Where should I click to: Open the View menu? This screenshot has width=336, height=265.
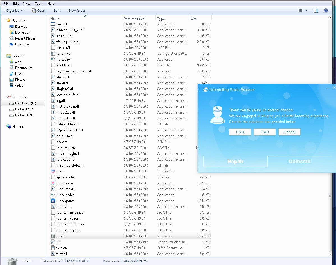[27, 4]
